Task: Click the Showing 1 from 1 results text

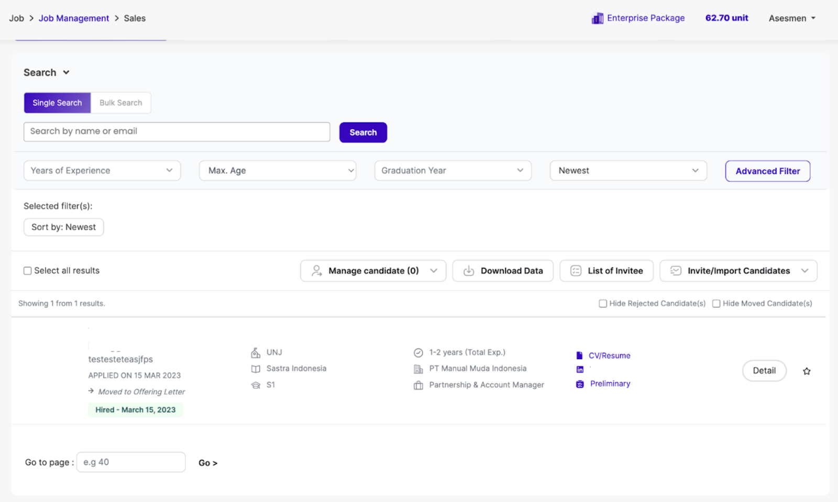Action: tap(62, 304)
